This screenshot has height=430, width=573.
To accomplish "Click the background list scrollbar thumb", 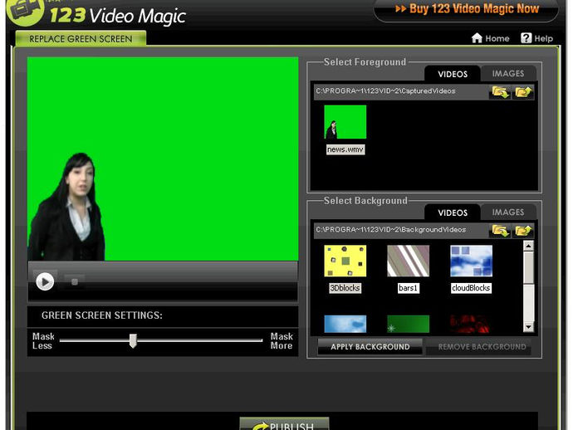I will (528, 267).
